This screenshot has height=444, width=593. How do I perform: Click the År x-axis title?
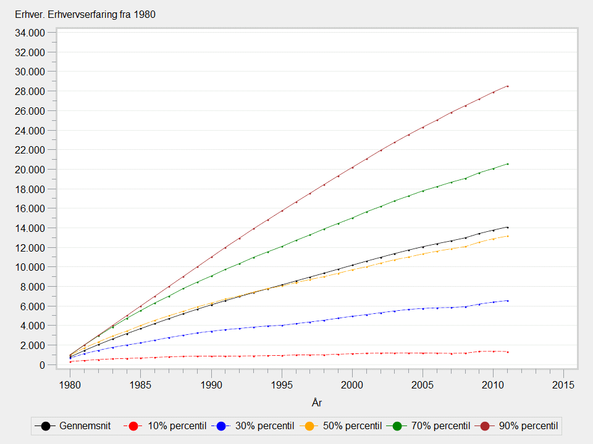[316, 403]
